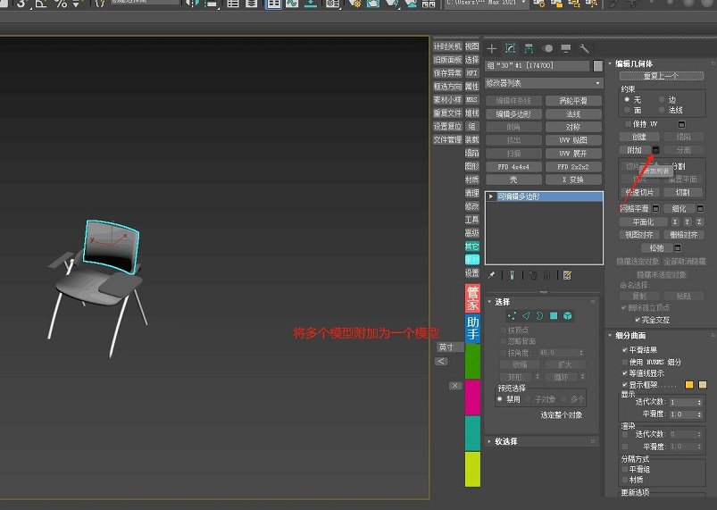Open the Utilities wrench icon
This screenshot has width=717, height=510.
584,48
